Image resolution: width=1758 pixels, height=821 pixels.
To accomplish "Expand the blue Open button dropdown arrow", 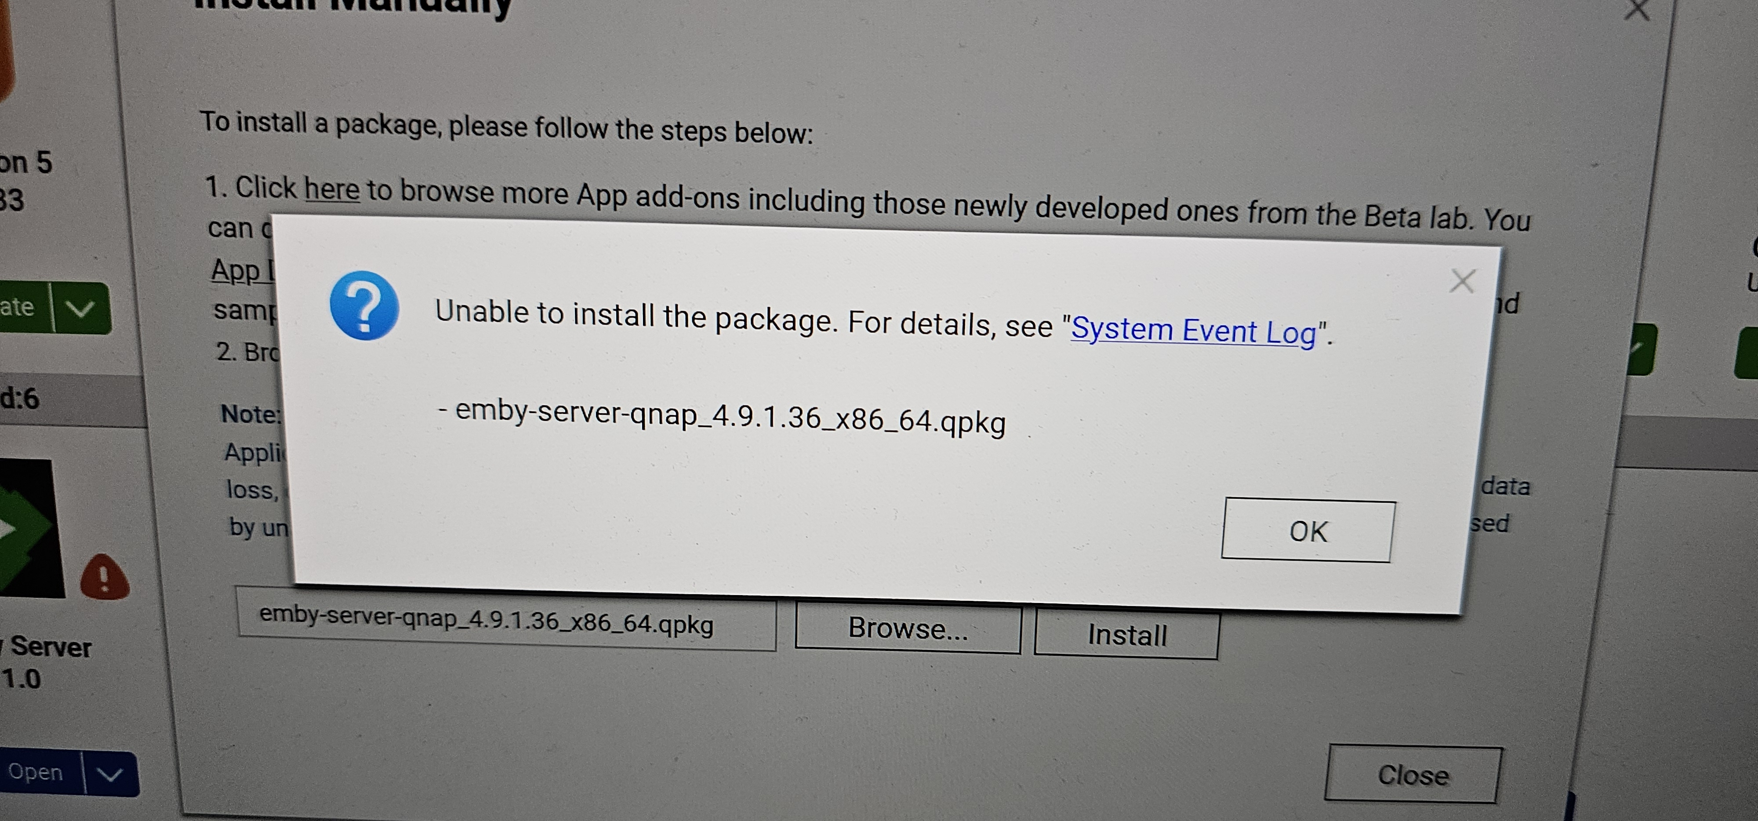I will (x=110, y=774).
